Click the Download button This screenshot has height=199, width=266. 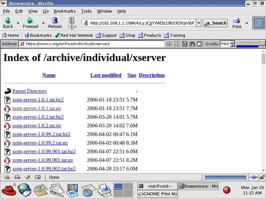(251, 43)
